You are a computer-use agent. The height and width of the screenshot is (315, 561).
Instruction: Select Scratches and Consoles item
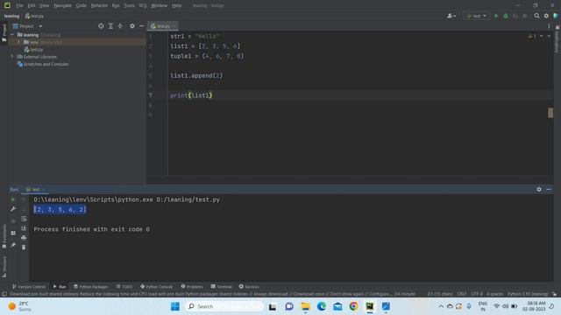tap(43, 64)
